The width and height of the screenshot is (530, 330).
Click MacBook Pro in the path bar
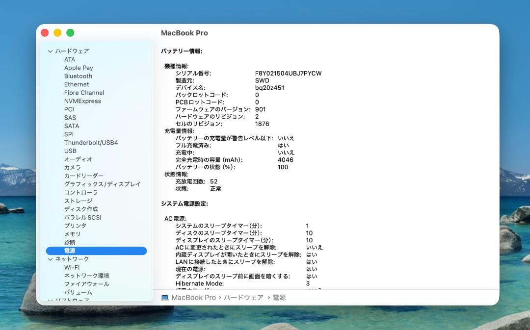click(193, 298)
